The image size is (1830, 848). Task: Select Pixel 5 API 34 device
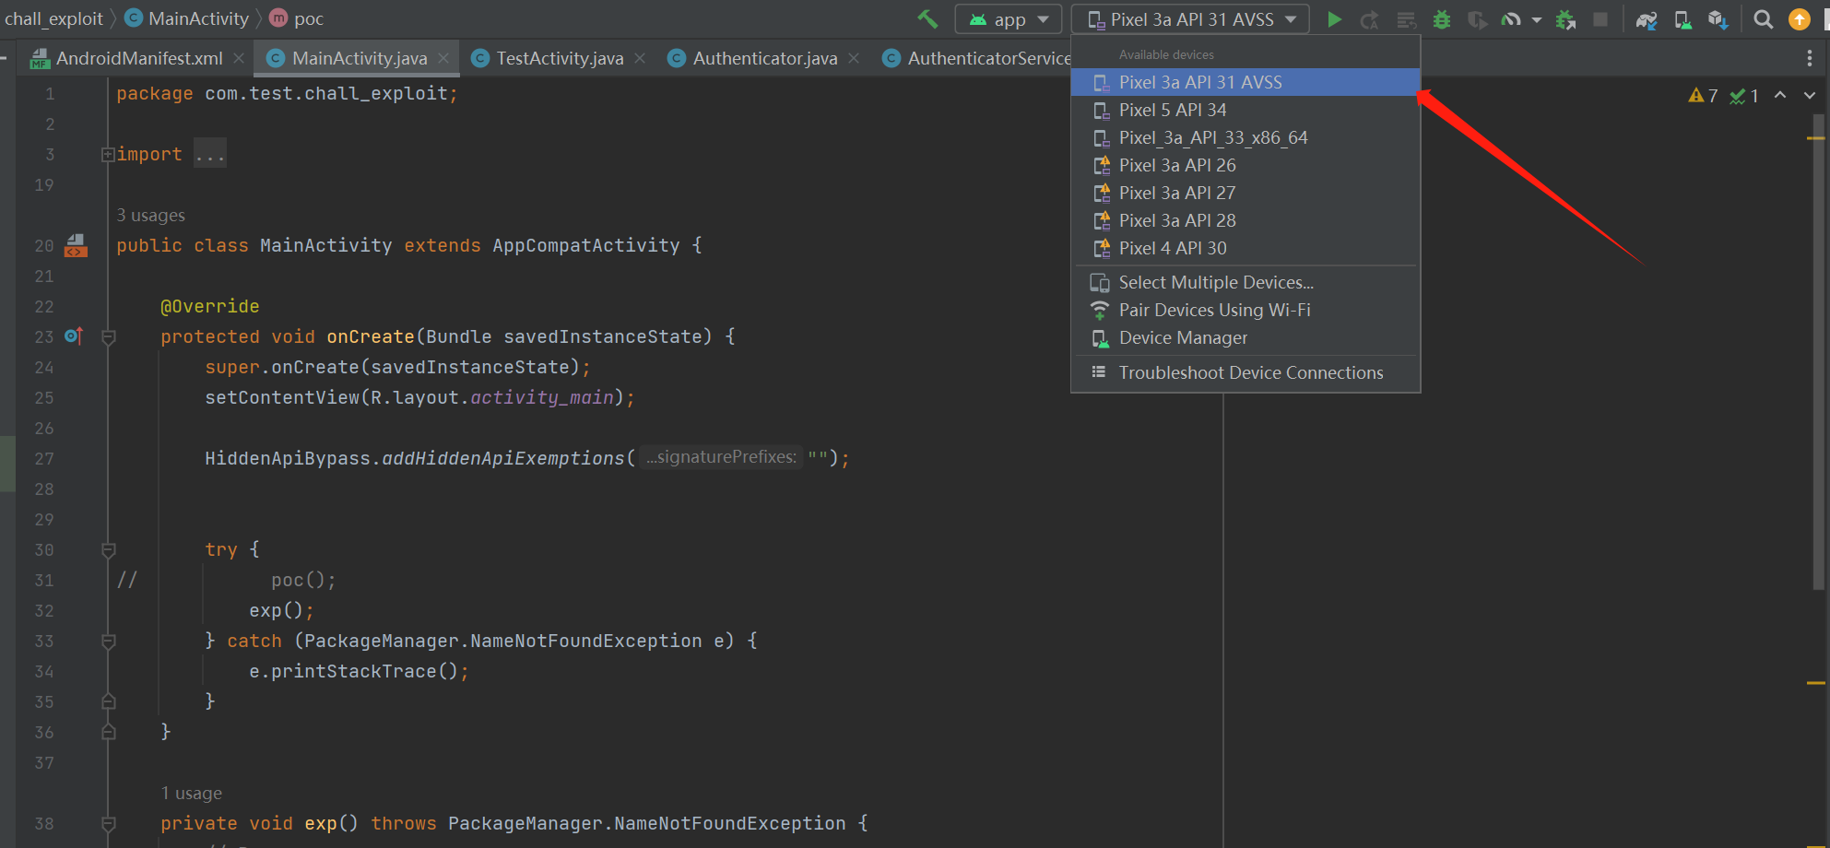coord(1245,110)
